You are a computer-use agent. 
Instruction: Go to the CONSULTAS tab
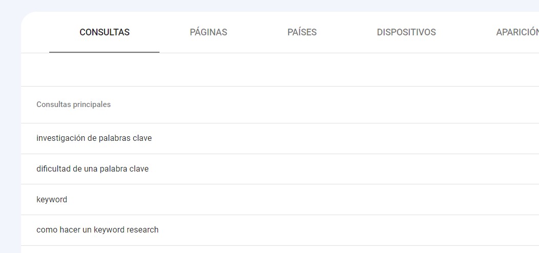105,32
